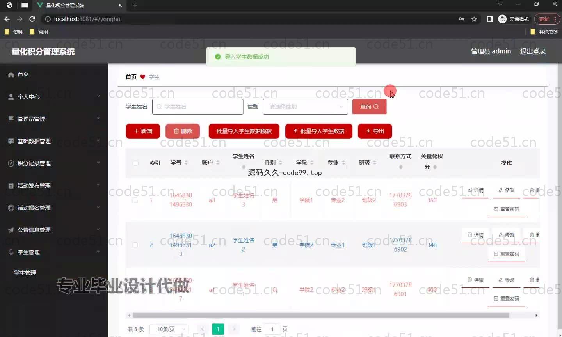Click the 首页 breadcrumb link
Screen dimensions: 562x337
pyautogui.click(x=131, y=77)
